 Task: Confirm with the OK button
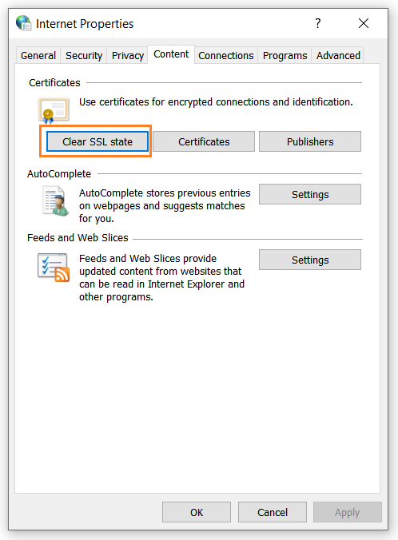(197, 512)
